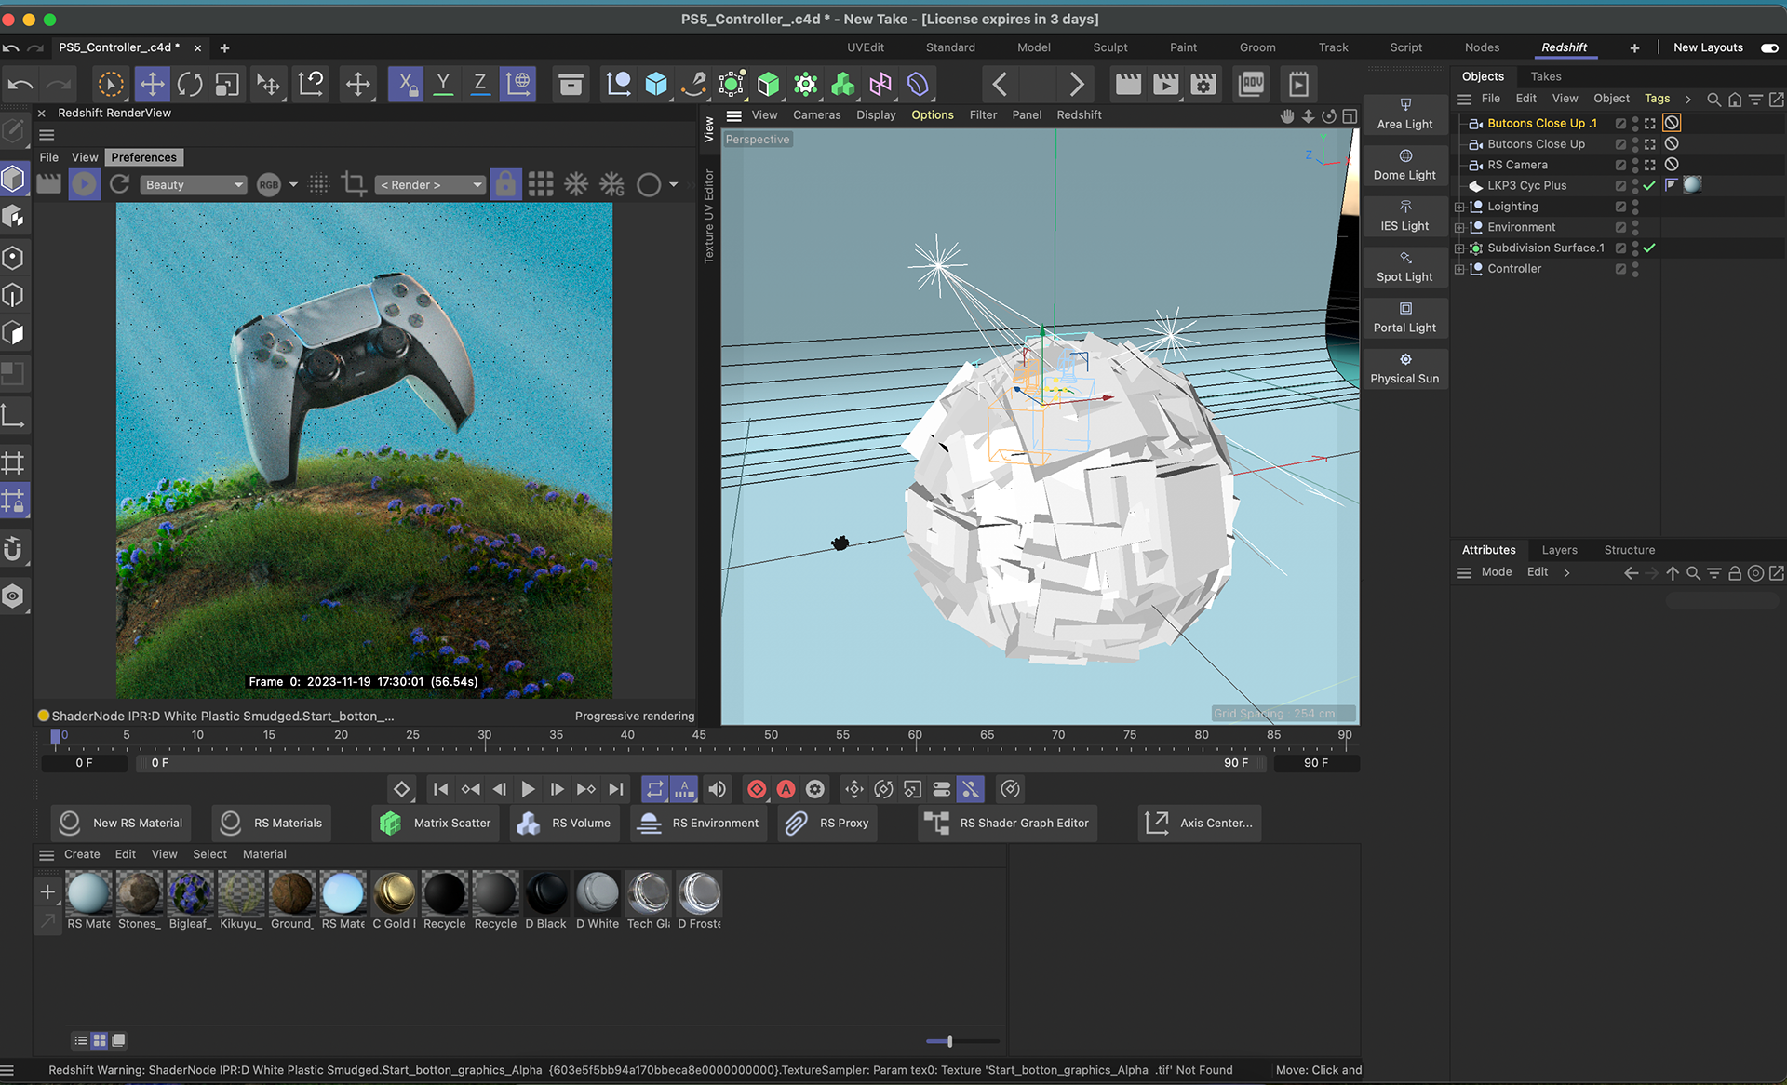Viewport: 1787px width, 1085px height.
Task: Select the RS Camera object
Action: 1517,165
